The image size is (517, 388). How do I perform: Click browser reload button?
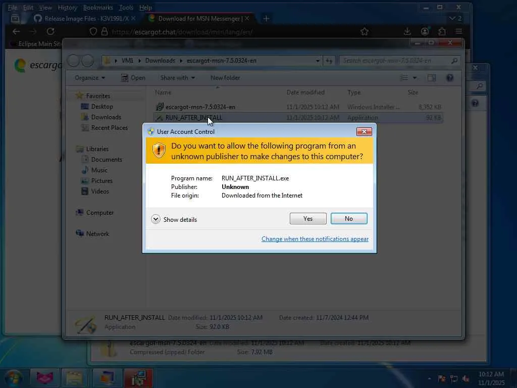click(50, 31)
